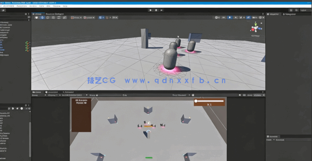Screen dimensions: 312x161
Task: Open the Scene draw mode dropdown
Action: click(x=217, y=18)
